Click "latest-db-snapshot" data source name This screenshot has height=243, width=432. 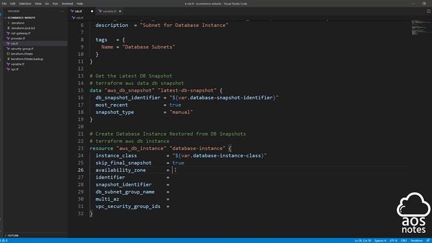point(187,90)
